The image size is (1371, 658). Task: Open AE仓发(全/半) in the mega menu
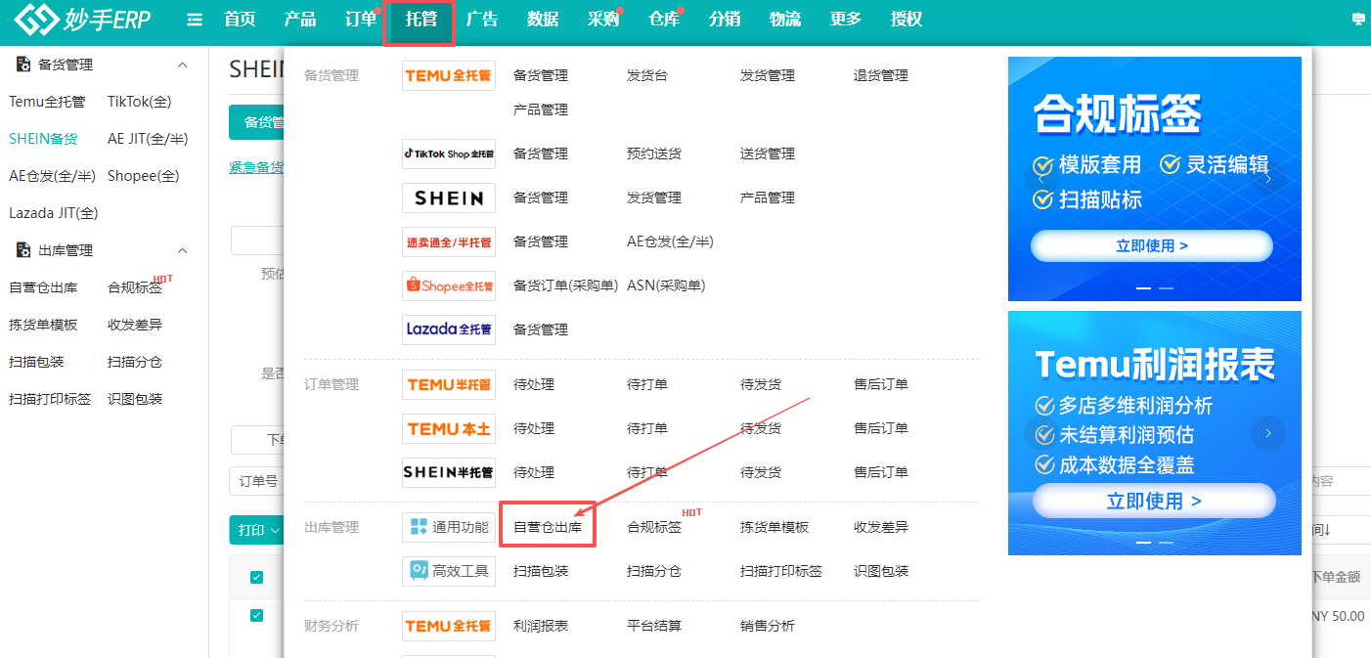pos(671,241)
